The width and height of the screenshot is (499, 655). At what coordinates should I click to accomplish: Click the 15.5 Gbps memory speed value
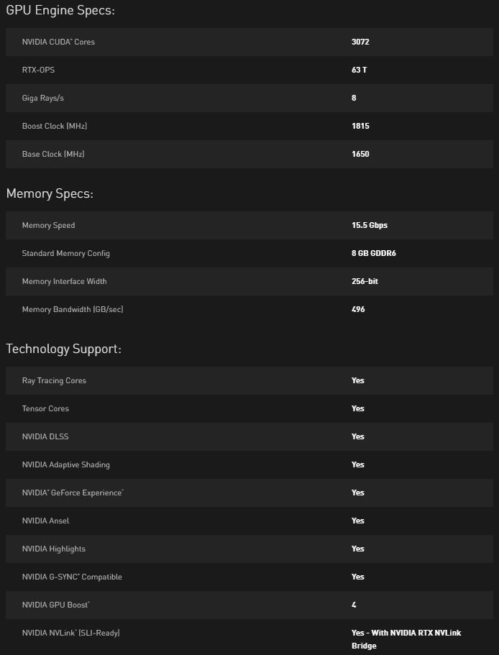(370, 225)
